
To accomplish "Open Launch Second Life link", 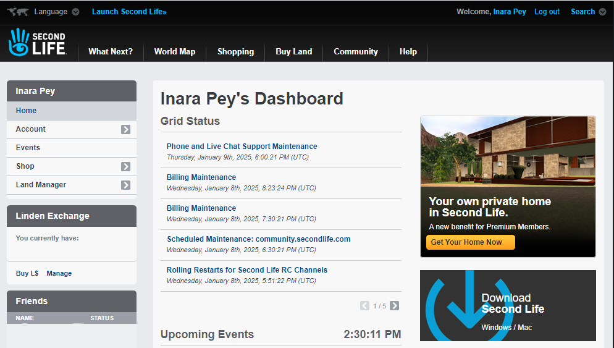I will tap(129, 12).
